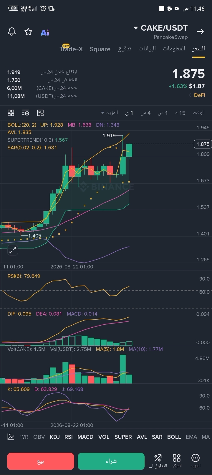
Task: Switch to the Square tab
Action: pyautogui.click(x=100, y=49)
